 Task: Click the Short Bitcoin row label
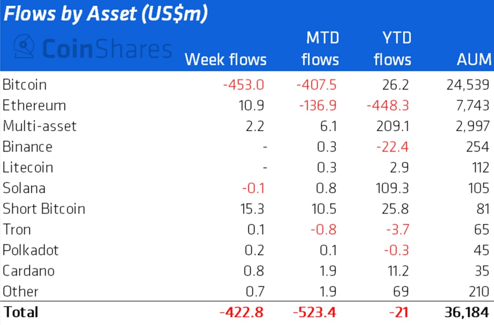coord(44,209)
